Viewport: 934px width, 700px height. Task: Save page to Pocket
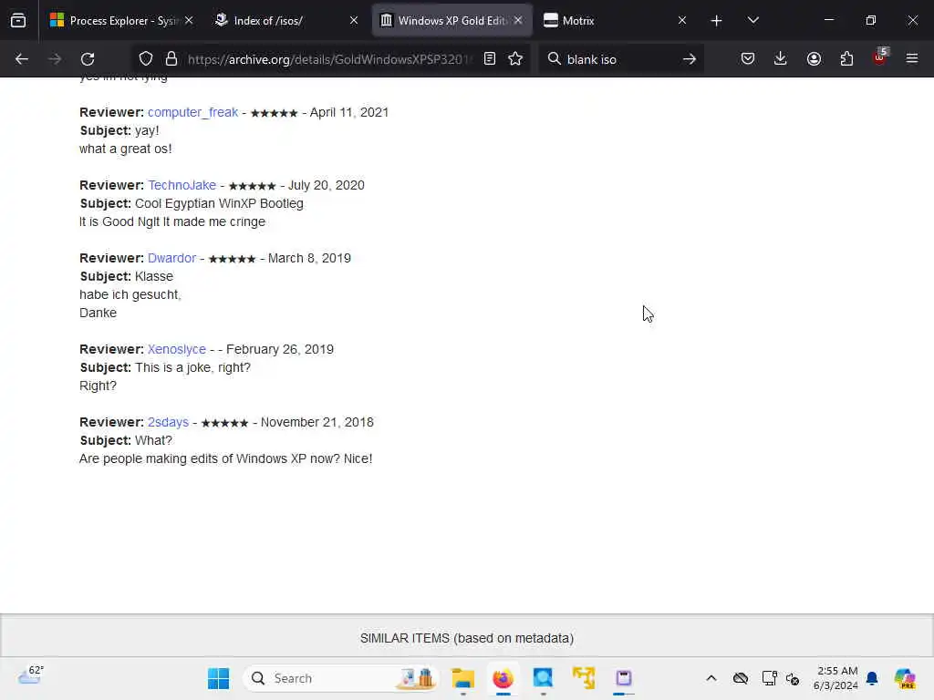pyautogui.click(x=748, y=59)
